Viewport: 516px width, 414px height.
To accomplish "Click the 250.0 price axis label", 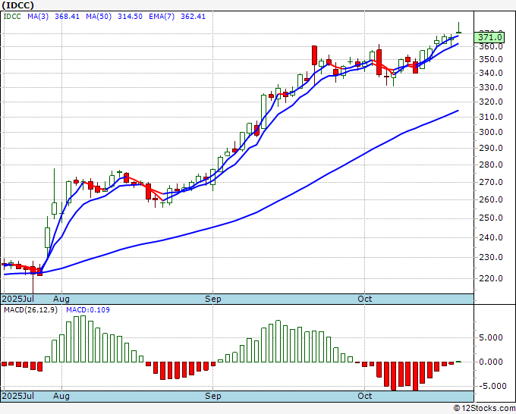I will (x=490, y=218).
